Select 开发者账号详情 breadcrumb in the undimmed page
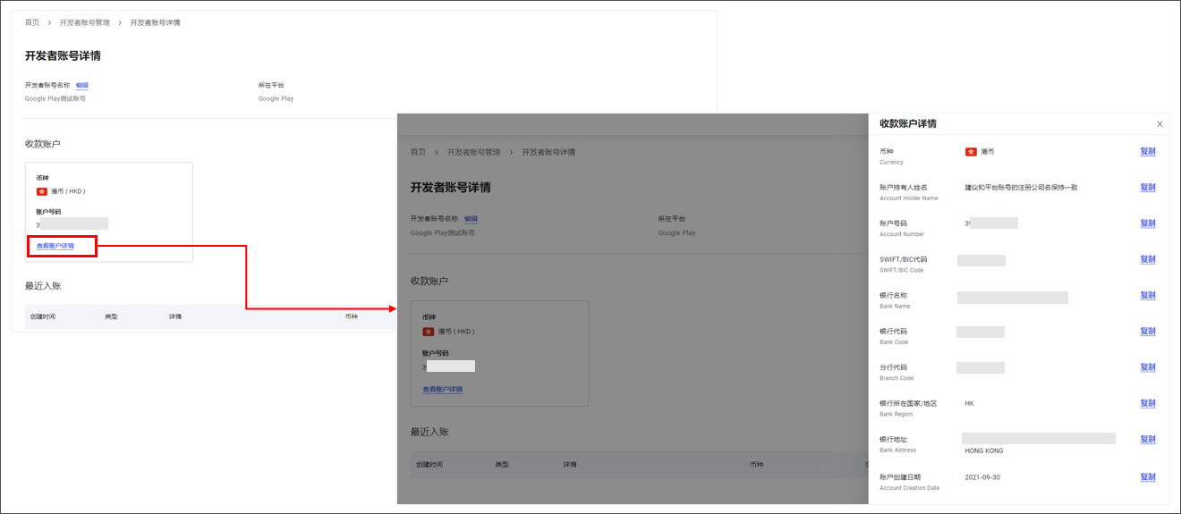1181x514 pixels. click(x=155, y=22)
